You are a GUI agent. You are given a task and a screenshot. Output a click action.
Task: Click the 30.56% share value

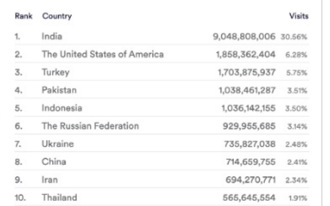[x=294, y=37]
